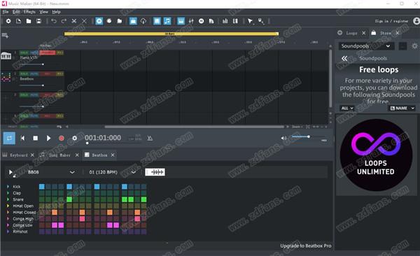
Task: Toggle the first orange HiHat Closed step
Action: (55, 213)
